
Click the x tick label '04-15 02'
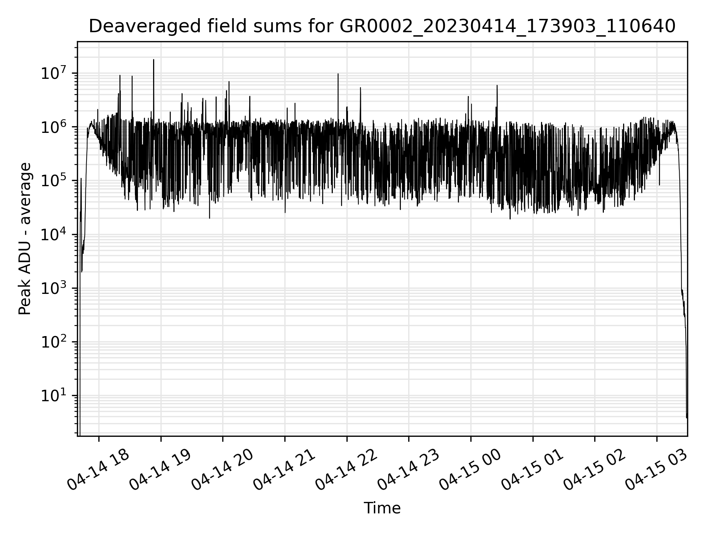(x=594, y=470)
